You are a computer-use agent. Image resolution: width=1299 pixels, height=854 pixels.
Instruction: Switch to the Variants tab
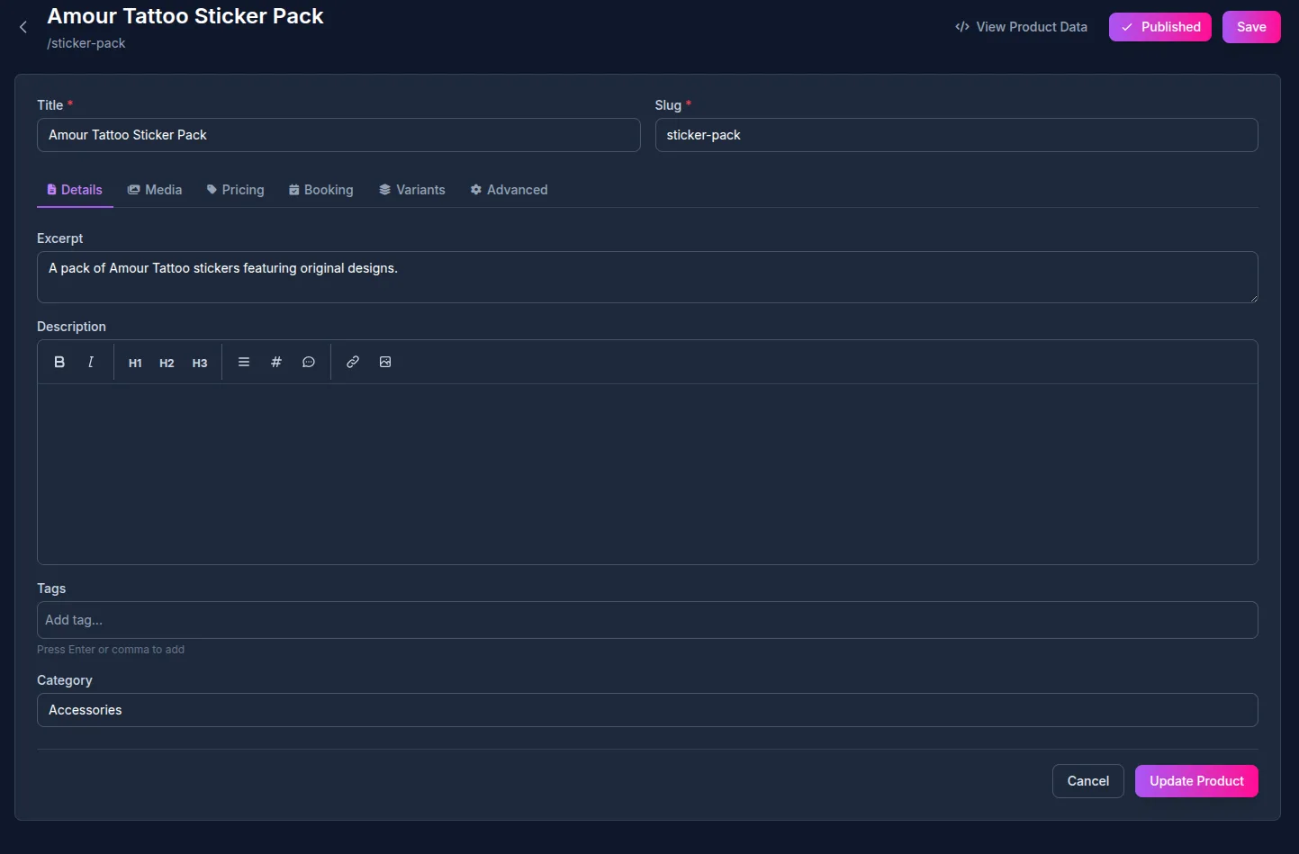411,190
